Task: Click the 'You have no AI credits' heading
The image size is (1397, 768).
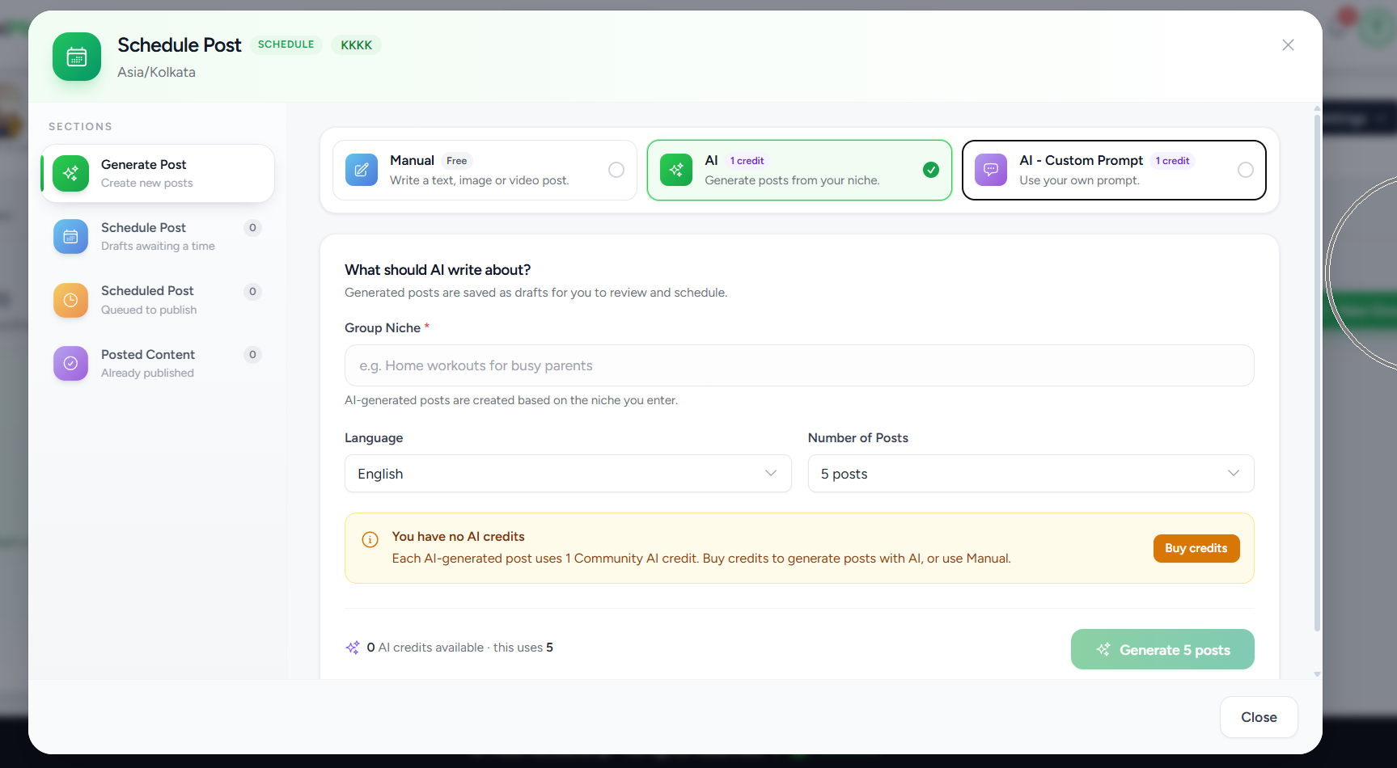Action: (458, 537)
